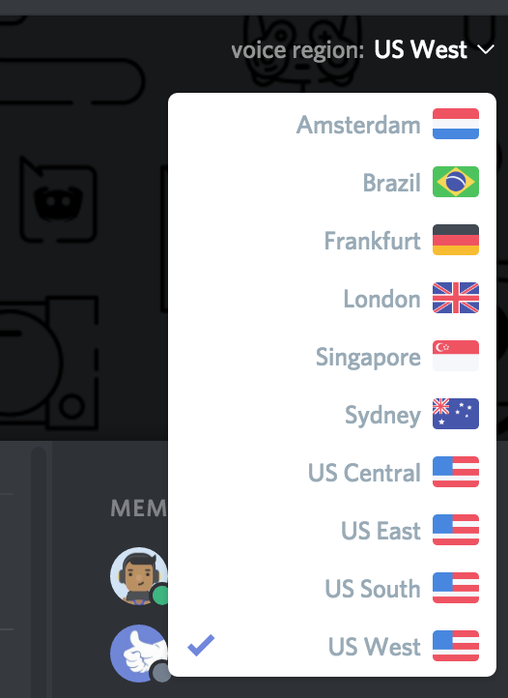Click the Australian flag beside Sydney
The height and width of the screenshot is (698, 508).
coord(456,414)
